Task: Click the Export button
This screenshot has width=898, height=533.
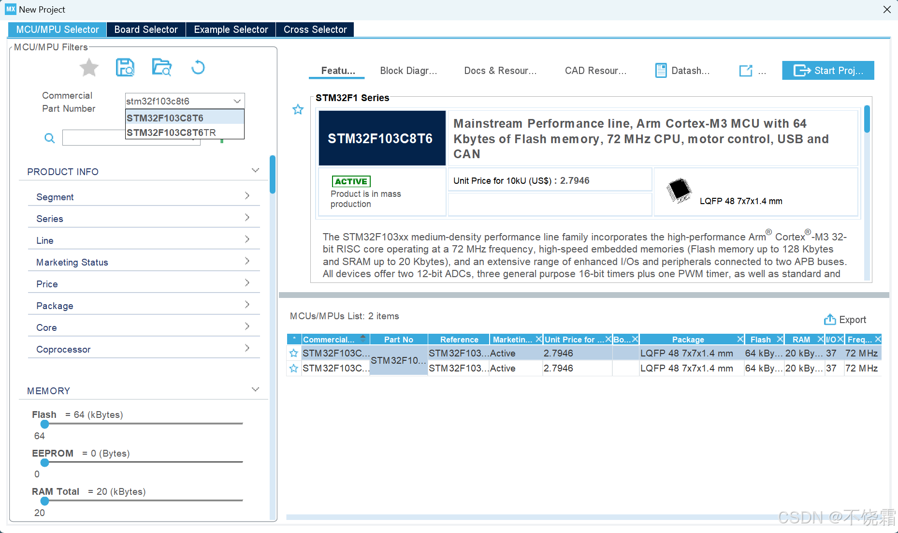Action: 845,320
